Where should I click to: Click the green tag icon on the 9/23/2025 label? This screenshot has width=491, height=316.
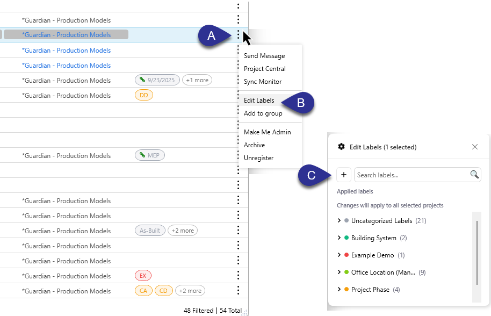142,80
